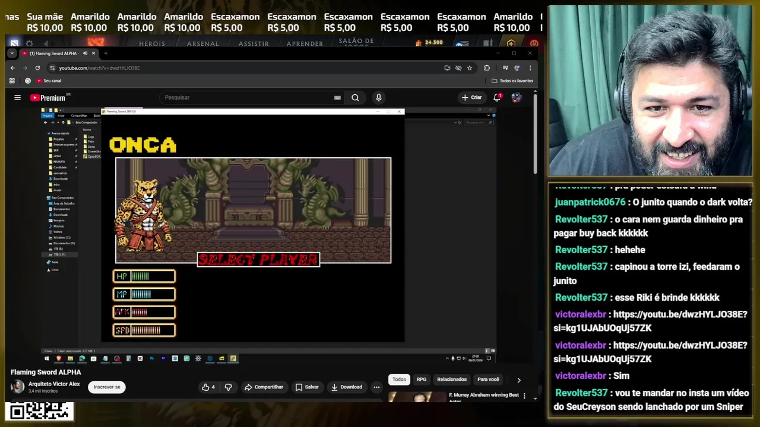Click the youtube.com address bar URL
The image size is (760, 427).
coord(99,68)
